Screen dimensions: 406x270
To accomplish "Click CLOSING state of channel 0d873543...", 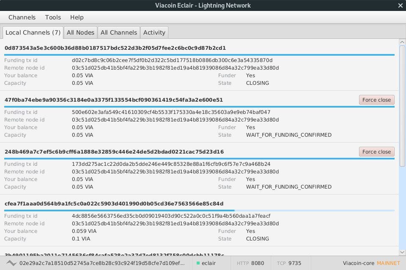I will 258,83.
